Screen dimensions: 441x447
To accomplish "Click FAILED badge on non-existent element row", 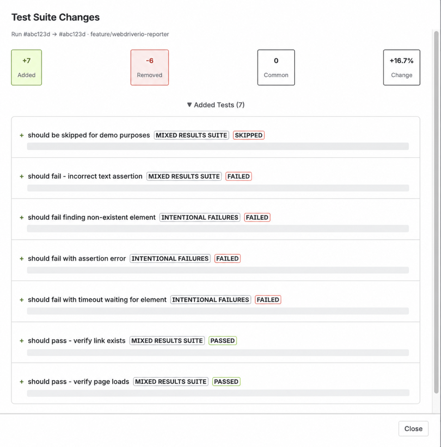I will pyautogui.click(x=257, y=217).
